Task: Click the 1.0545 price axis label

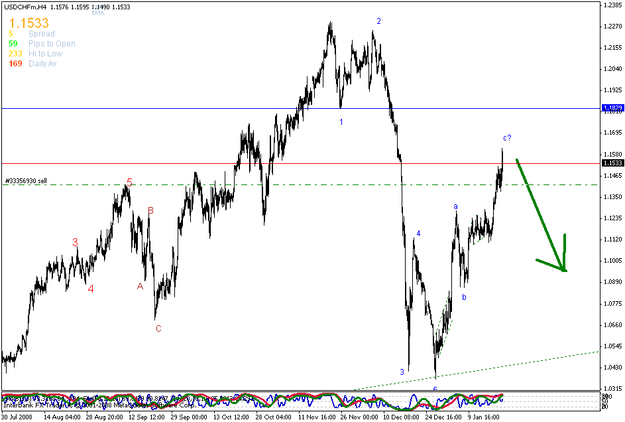Action: [x=613, y=346]
